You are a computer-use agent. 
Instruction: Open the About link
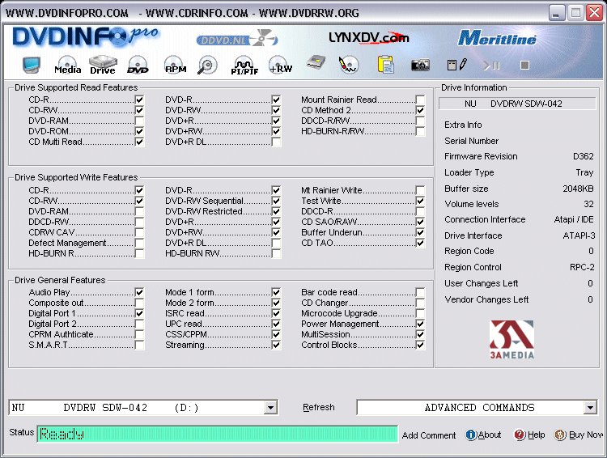tap(483, 435)
